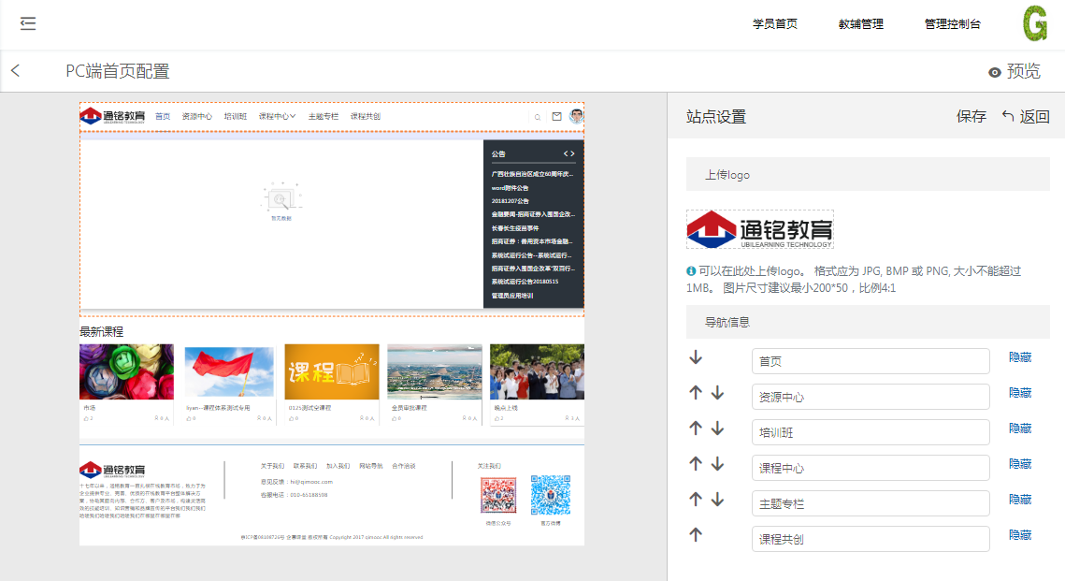Open the 教辅管理 menu
Viewport: 1065px width, 581px height.
click(x=860, y=24)
